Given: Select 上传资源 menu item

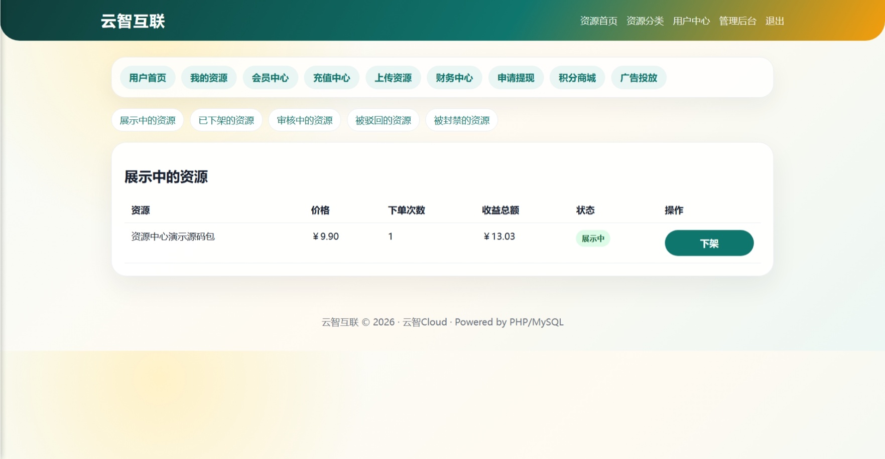Looking at the screenshot, I should tap(393, 78).
